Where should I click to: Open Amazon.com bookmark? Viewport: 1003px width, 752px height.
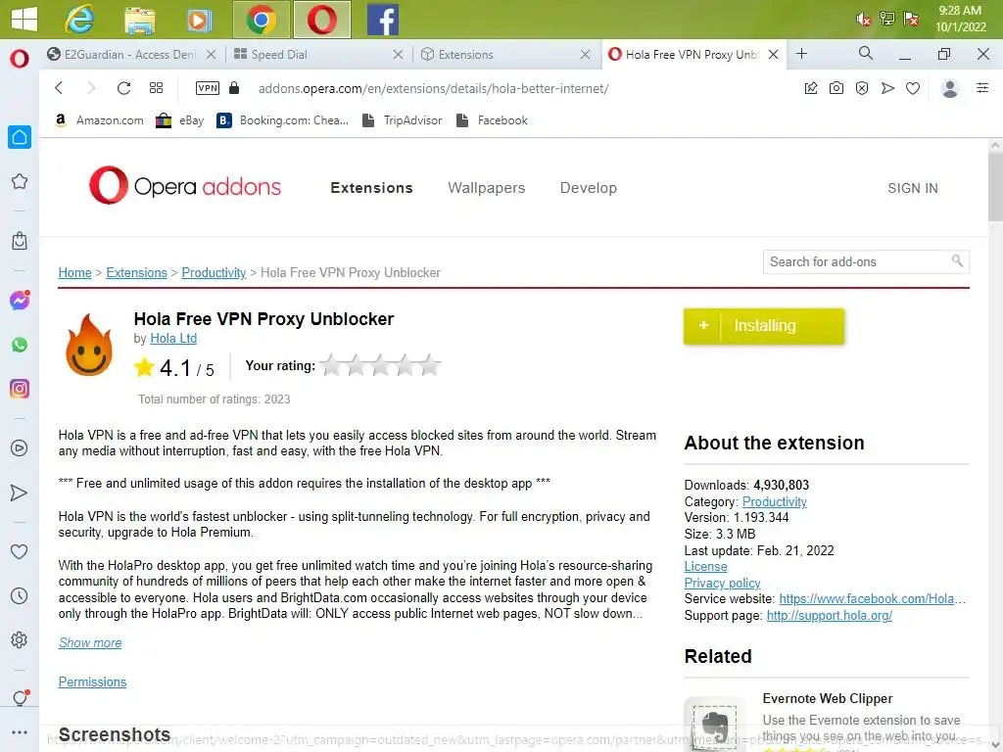click(x=99, y=120)
